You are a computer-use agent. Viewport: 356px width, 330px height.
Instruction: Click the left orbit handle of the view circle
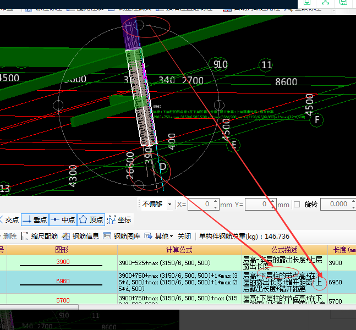point(58,105)
